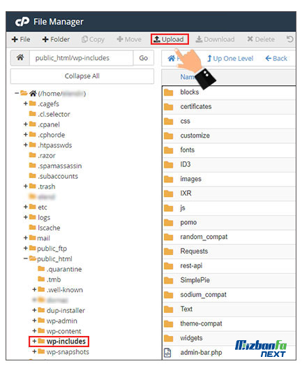This screenshot has height=366, width=302.
Task: Select the Requests folder row
Action: coord(229,251)
